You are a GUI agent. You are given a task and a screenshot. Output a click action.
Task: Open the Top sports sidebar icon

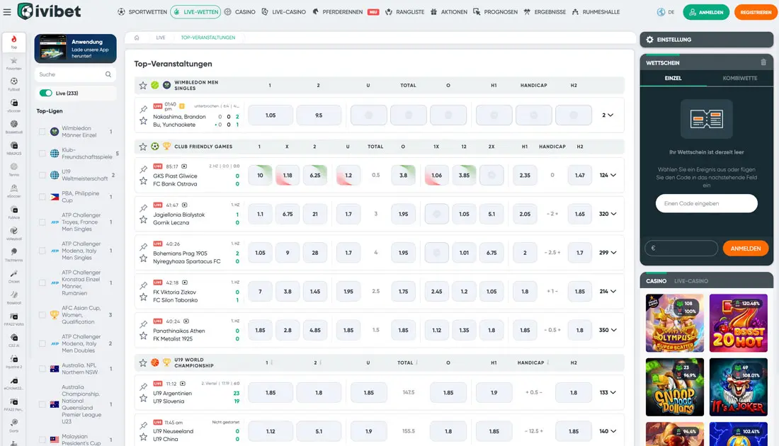point(14,42)
